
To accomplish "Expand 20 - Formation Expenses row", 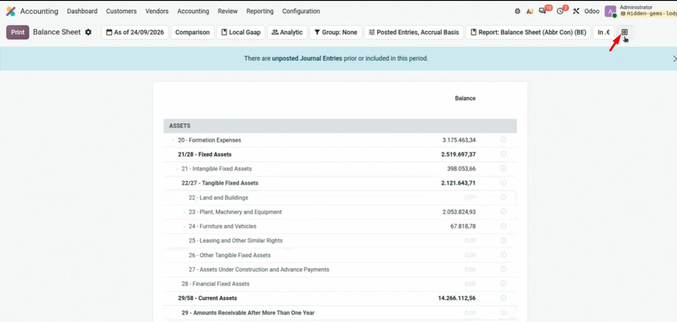I will tap(173, 140).
